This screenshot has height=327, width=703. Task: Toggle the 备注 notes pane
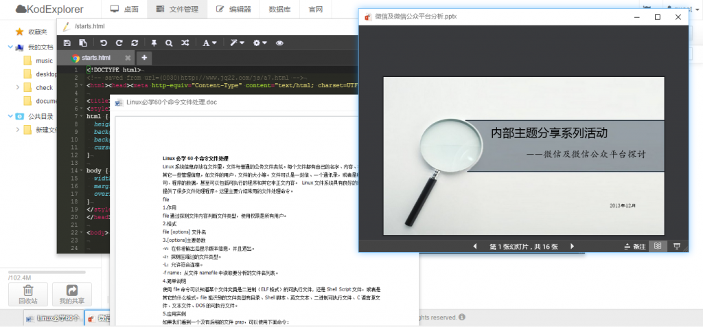tap(635, 246)
